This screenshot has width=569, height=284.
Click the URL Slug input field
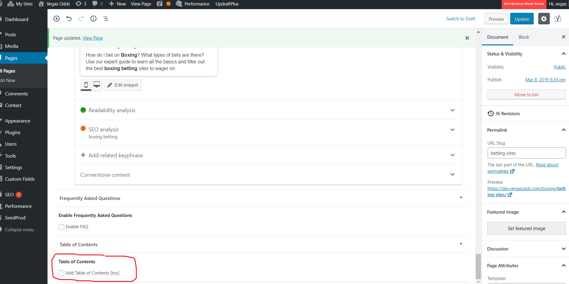(x=526, y=153)
